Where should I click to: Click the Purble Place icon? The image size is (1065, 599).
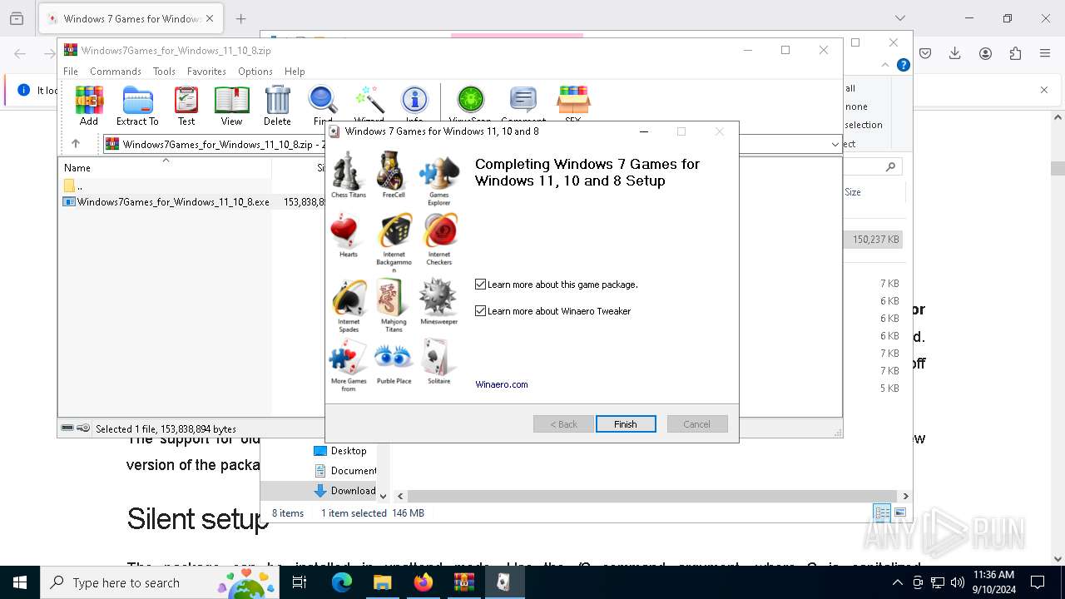pyautogui.click(x=394, y=363)
